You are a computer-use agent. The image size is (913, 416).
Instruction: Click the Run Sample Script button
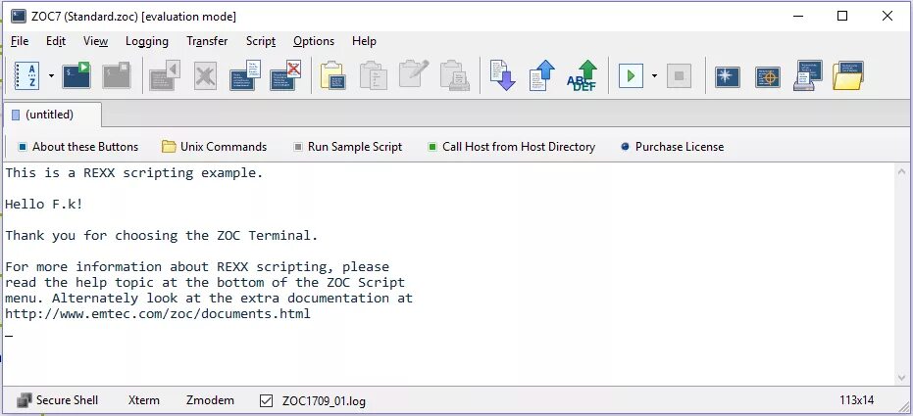(347, 147)
